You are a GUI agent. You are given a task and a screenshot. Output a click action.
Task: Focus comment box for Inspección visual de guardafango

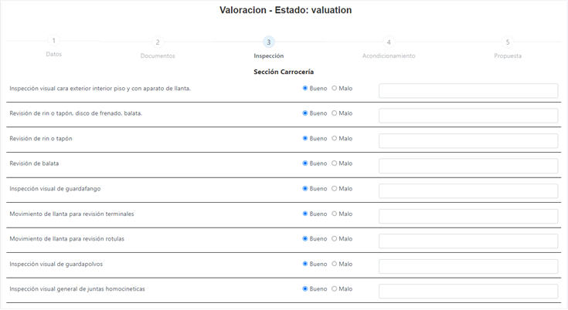tap(468, 190)
